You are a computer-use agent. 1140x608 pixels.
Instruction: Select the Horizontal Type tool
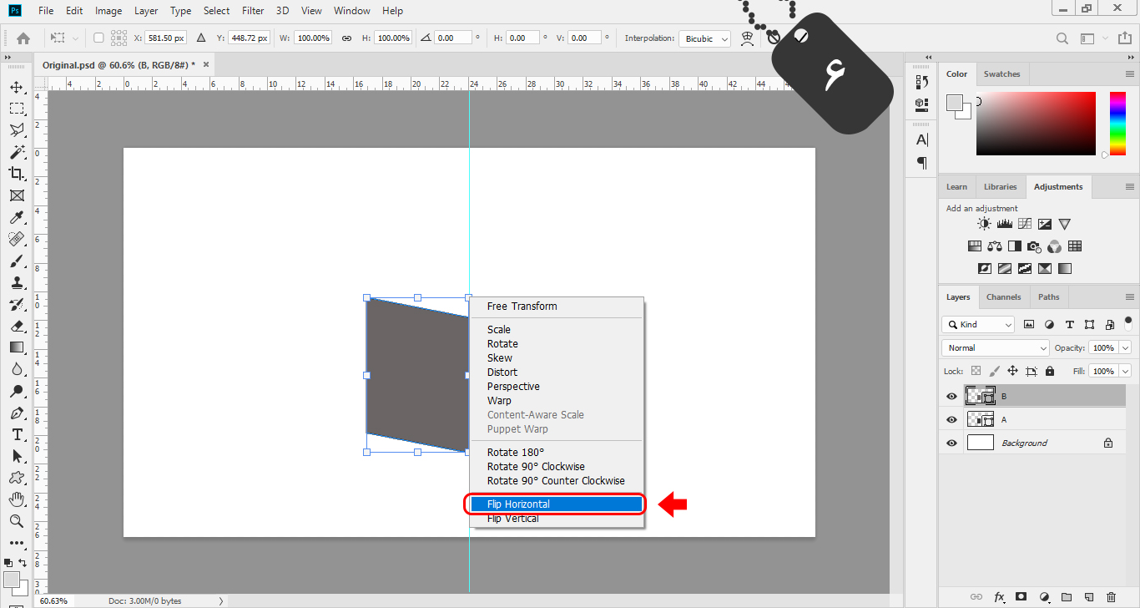pos(17,434)
